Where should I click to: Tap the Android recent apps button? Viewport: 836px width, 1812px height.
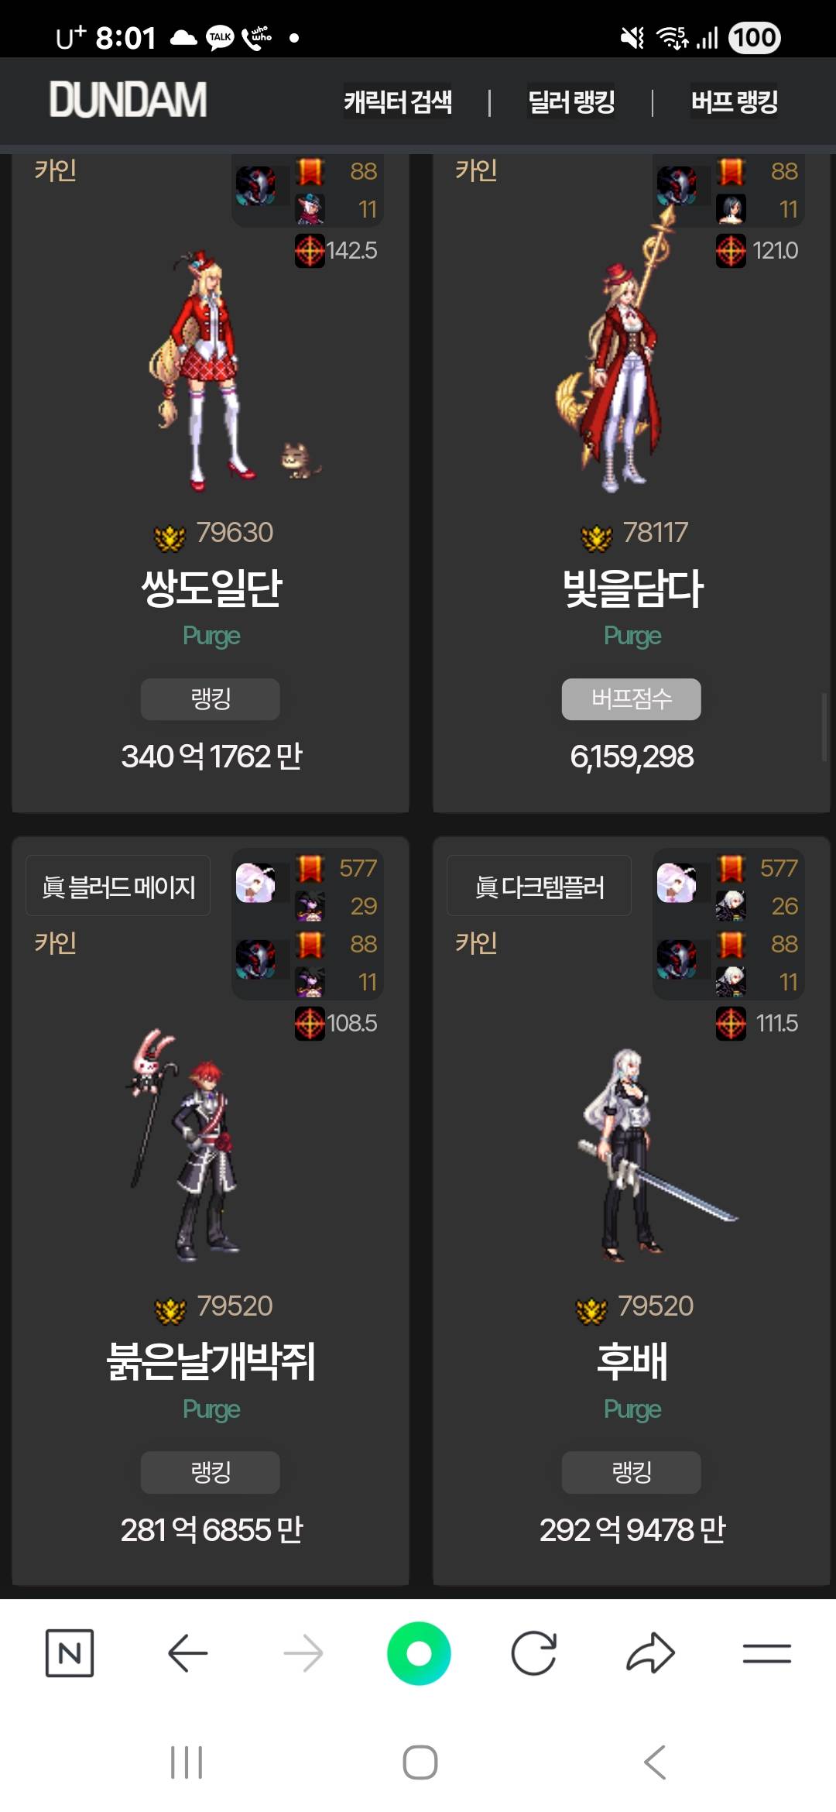point(187,1762)
